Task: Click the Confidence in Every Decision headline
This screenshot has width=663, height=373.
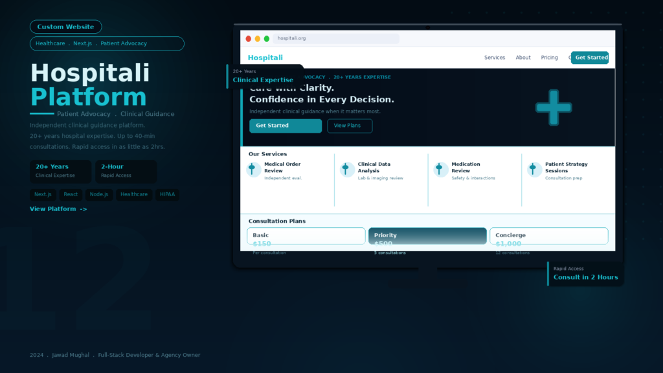Action: pyautogui.click(x=321, y=99)
